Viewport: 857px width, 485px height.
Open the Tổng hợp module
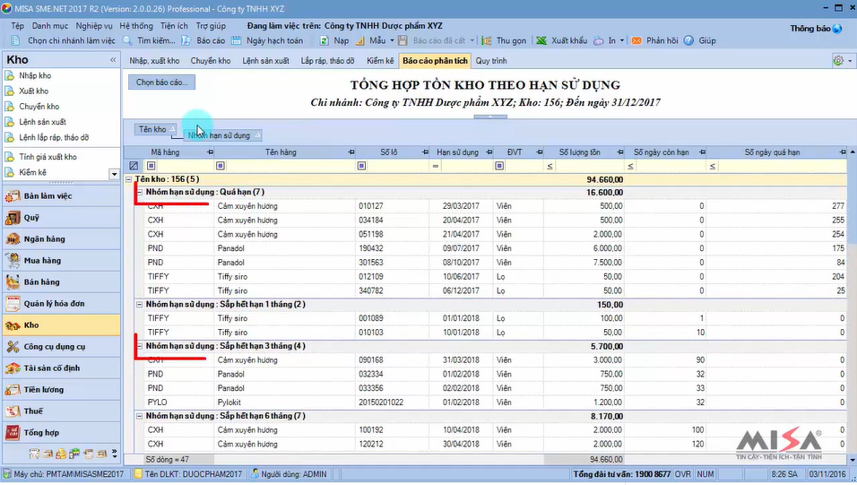(61, 432)
